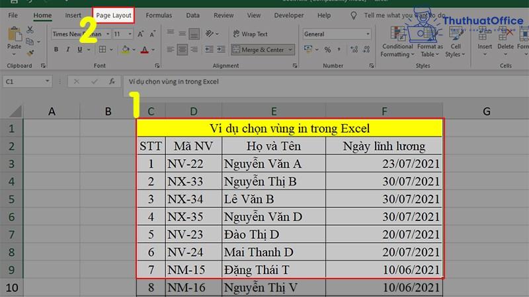Viewport: 529px width, 297px height.
Task: Select Middle Align icon
Action: tap(183, 34)
